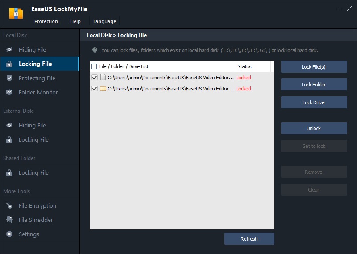Click the Refresh button
Viewport: 357px width, 254px height.
[x=249, y=238]
